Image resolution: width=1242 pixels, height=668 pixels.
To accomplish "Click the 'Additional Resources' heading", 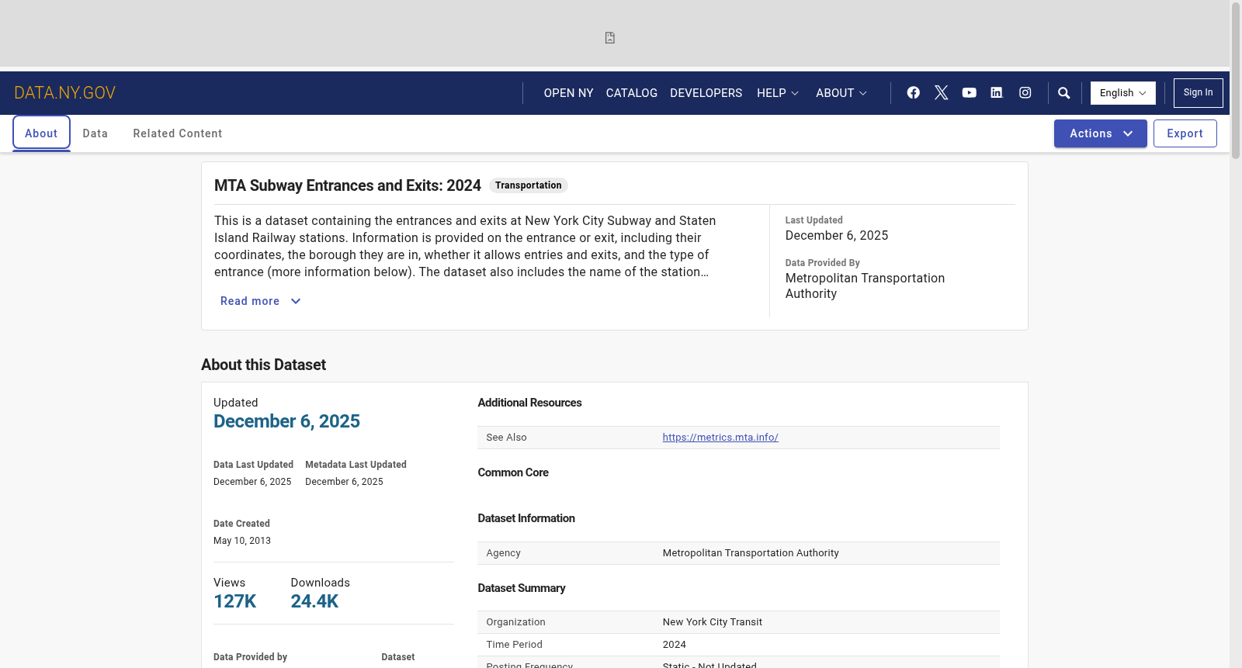I will pos(530,403).
